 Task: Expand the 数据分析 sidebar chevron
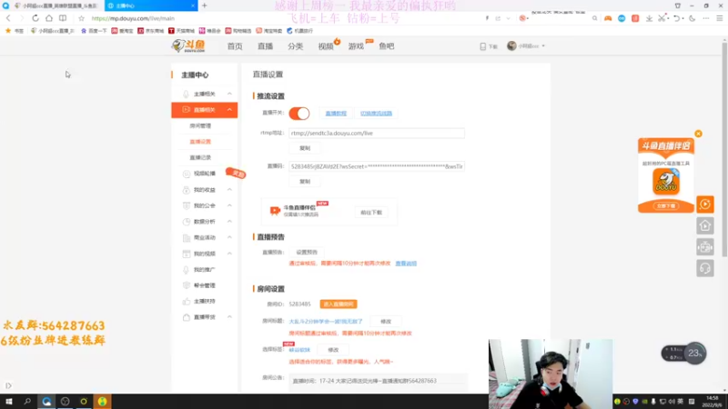click(229, 222)
